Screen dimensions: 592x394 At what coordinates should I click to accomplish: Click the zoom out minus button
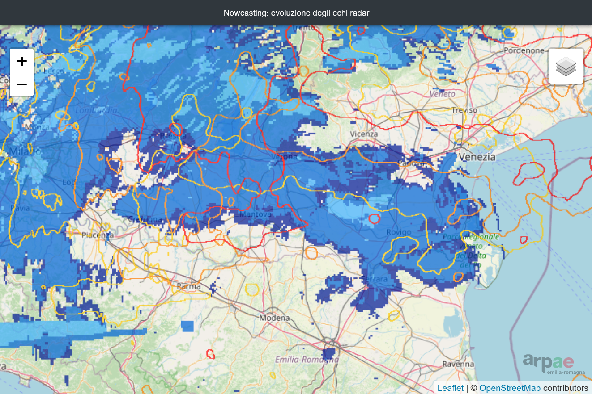click(21, 84)
